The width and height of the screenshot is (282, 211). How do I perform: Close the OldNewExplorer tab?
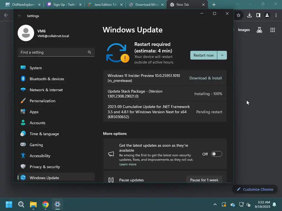tap(39, 5)
